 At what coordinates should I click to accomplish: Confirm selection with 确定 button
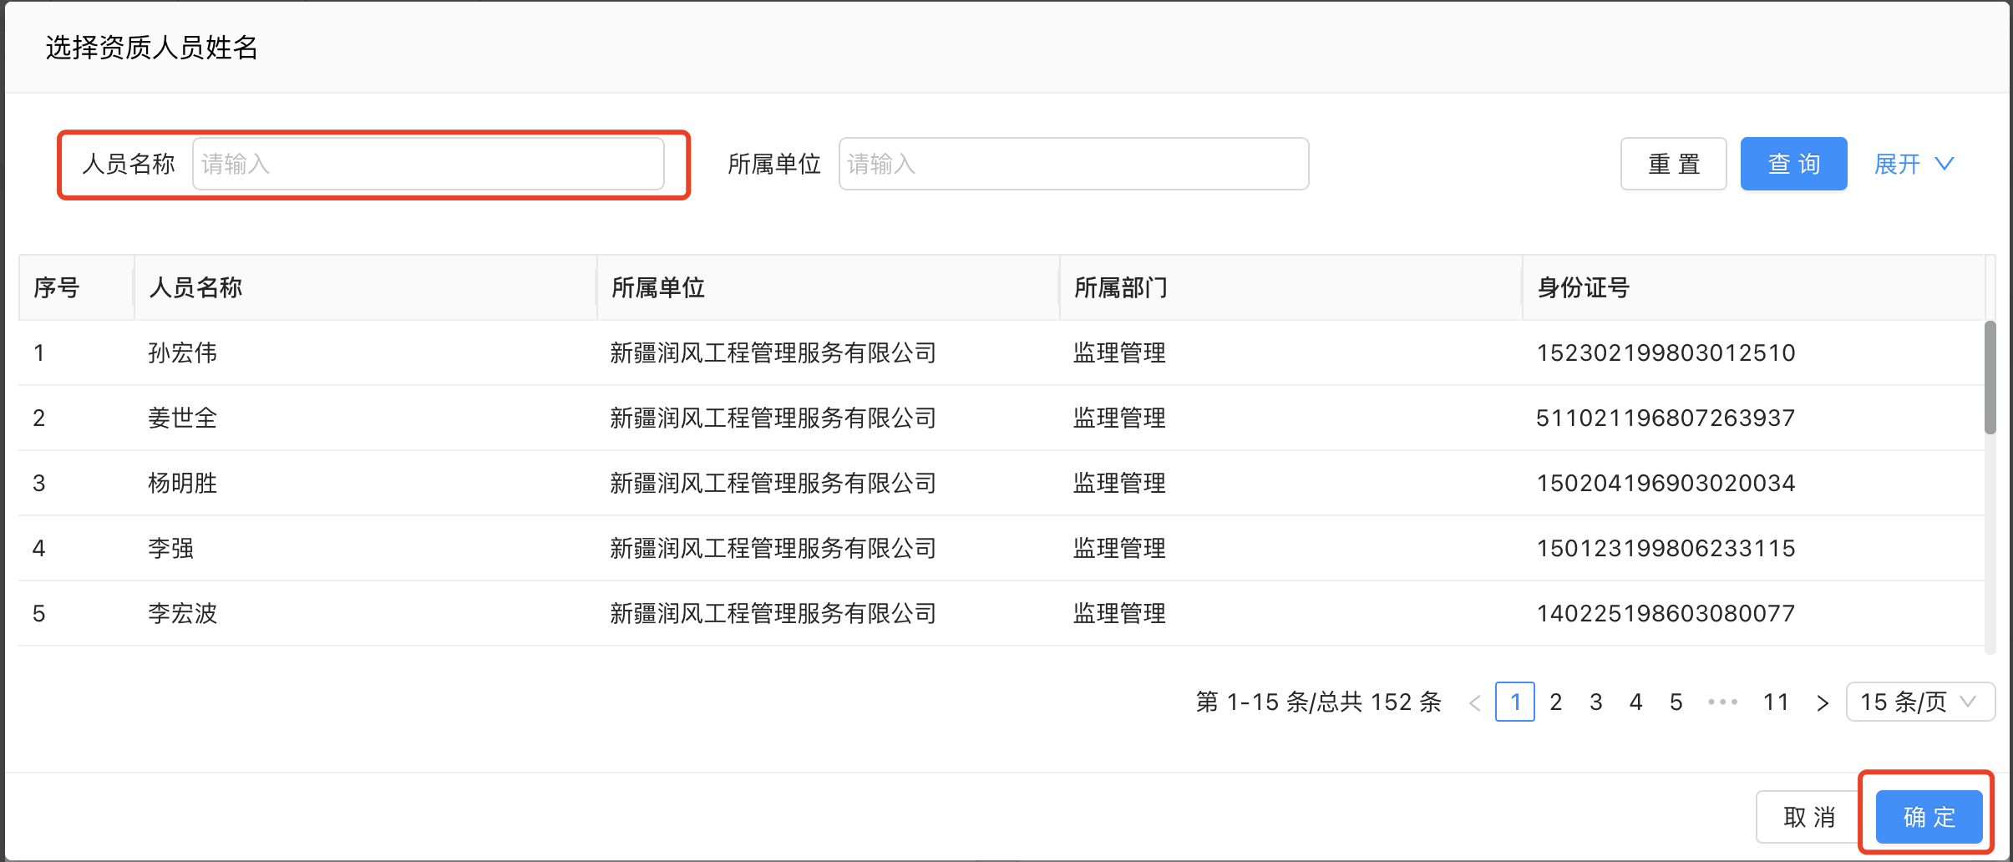[x=1929, y=816]
